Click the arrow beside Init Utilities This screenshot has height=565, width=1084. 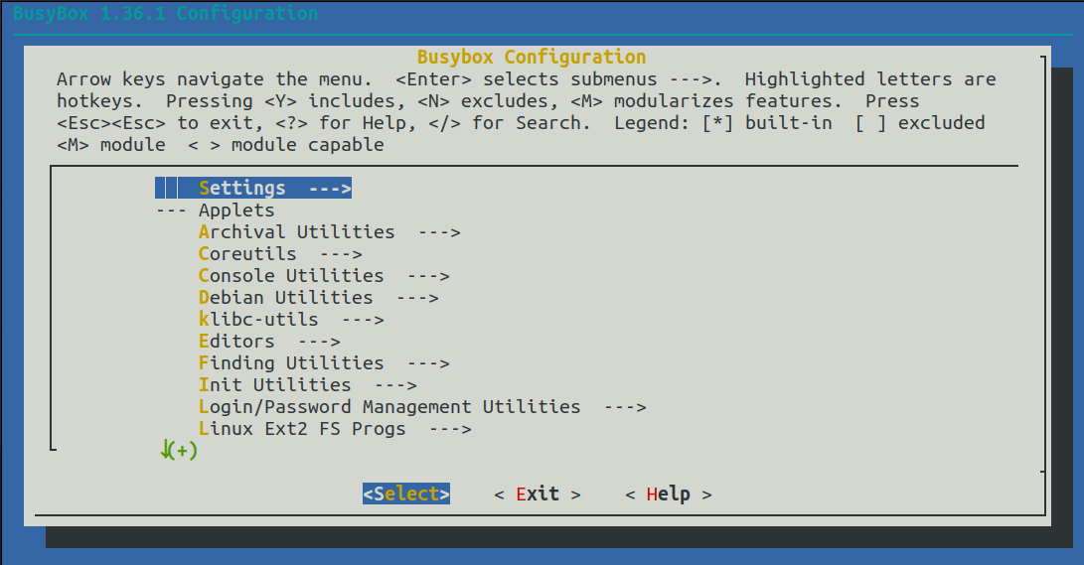click(395, 385)
